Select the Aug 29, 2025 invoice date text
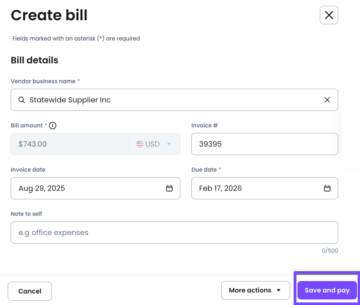Image resolution: width=360 pixels, height=305 pixels. click(42, 188)
